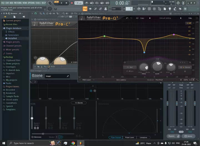Click the Ozone bypass options sliders icon
This screenshot has width=200, height=146.
click(x=178, y=136)
